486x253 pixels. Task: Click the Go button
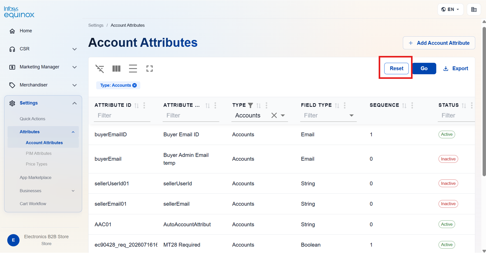pyautogui.click(x=424, y=68)
